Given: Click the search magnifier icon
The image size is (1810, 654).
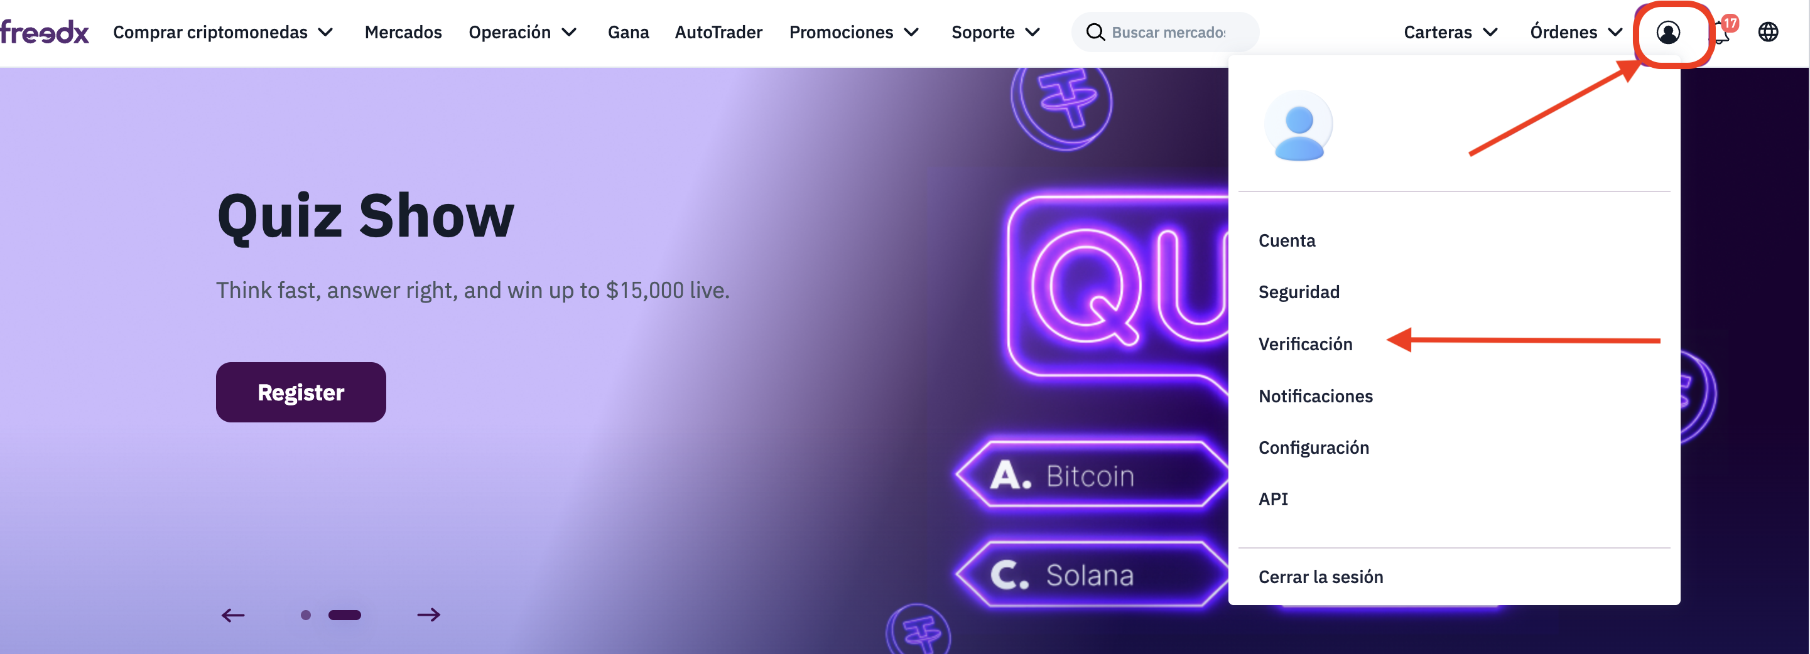Looking at the screenshot, I should coord(1095,32).
